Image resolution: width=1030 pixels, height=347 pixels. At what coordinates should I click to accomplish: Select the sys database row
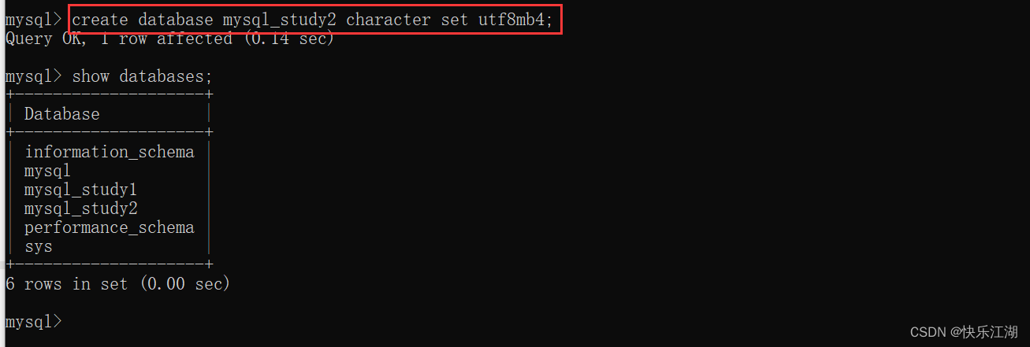click(38, 246)
